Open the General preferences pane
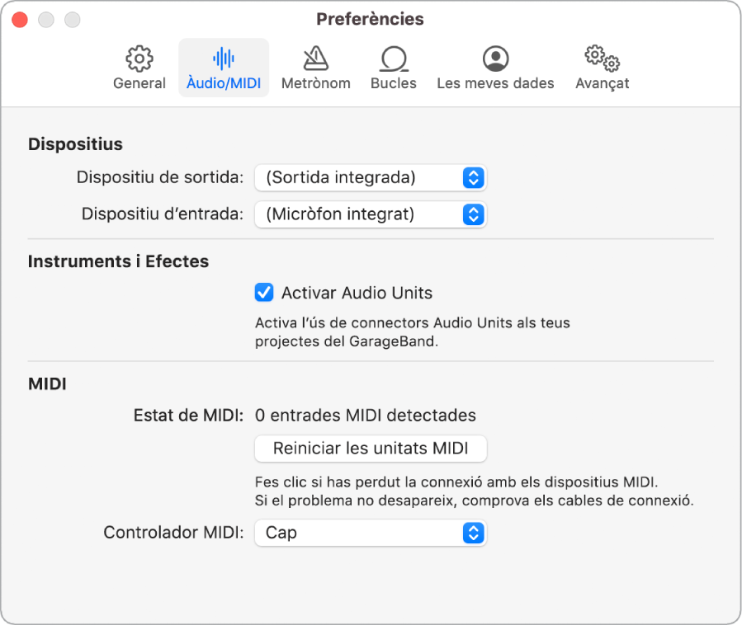This screenshot has height=625, width=742. (x=139, y=66)
